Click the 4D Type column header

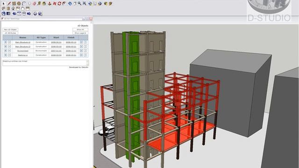point(41,37)
